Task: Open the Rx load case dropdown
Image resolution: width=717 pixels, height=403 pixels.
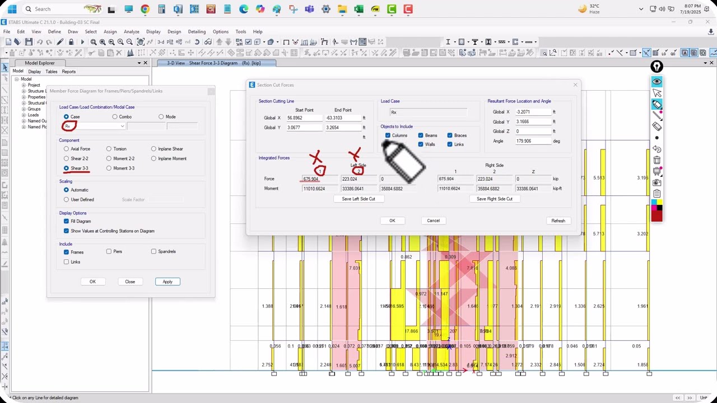Action: pos(122,126)
